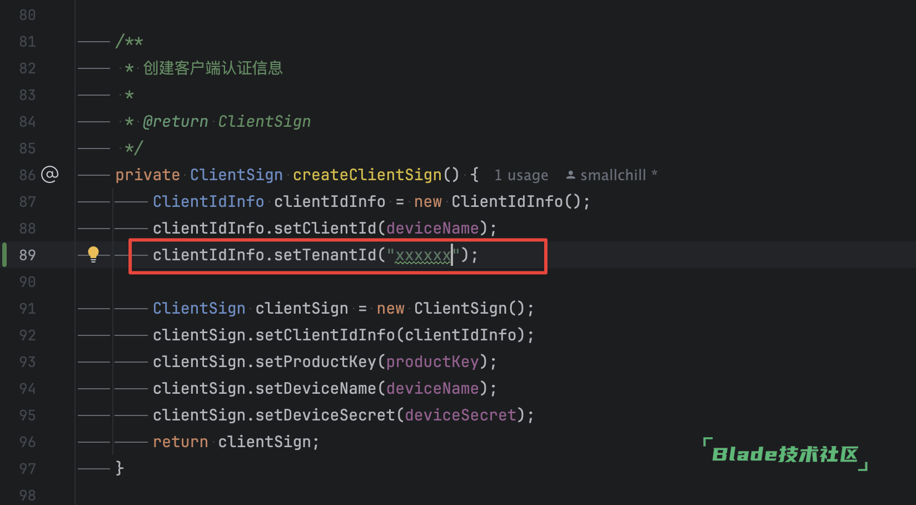Click line number 91 in gutter
916x505 pixels.
tap(27, 309)
